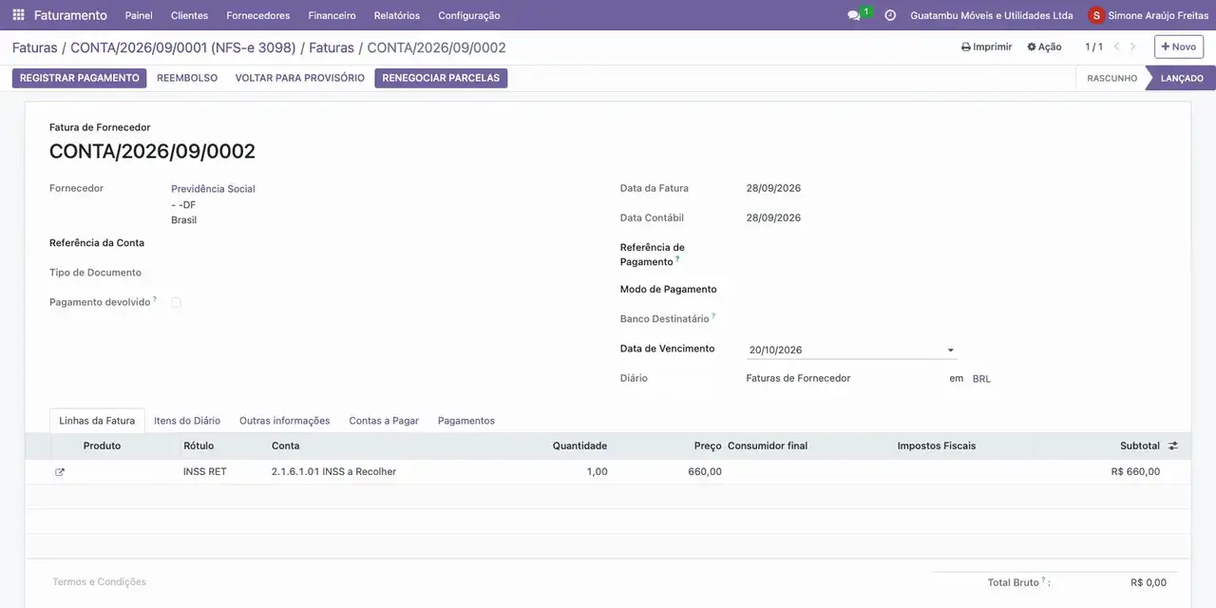
Task: Click the BRL currency value
Action: point(981,379)
